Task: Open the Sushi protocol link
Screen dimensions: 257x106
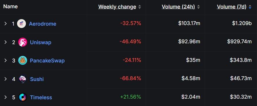Action: pos(37,79)
